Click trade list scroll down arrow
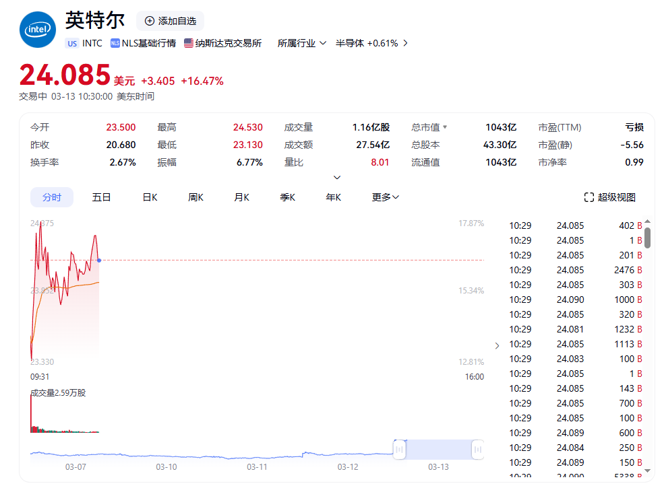The height and width of the screenshot is (490, 664). tap(648, 470)
